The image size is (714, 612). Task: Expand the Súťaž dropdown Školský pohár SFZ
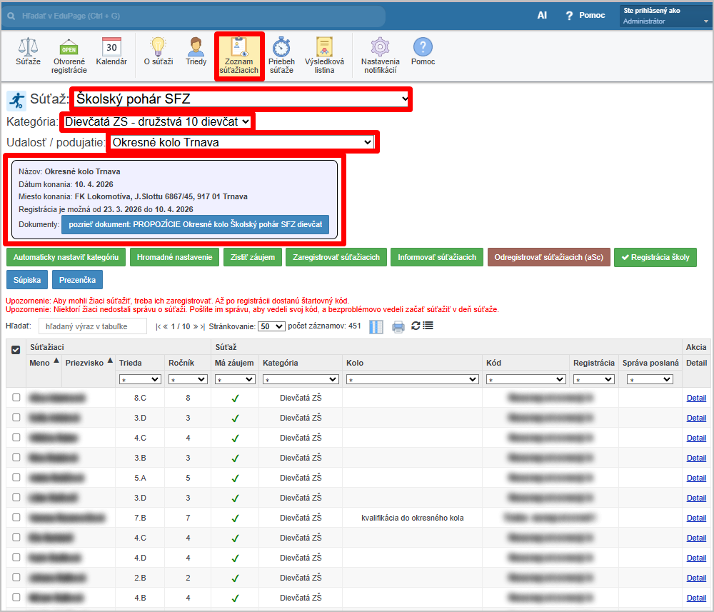[241, 99]
